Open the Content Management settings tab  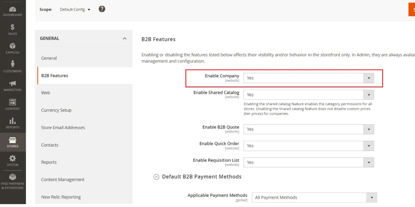pos(63,180)
